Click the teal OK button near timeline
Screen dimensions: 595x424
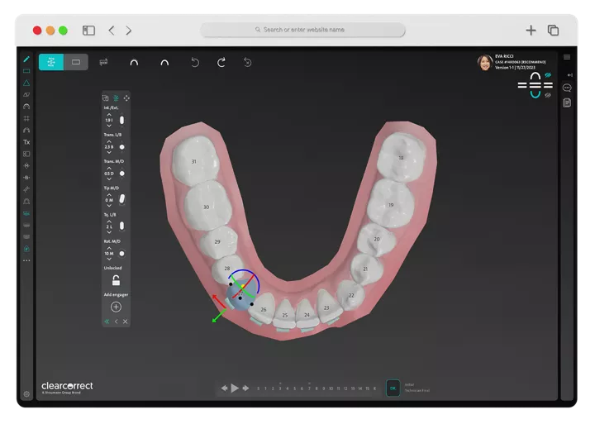point(393,388)
